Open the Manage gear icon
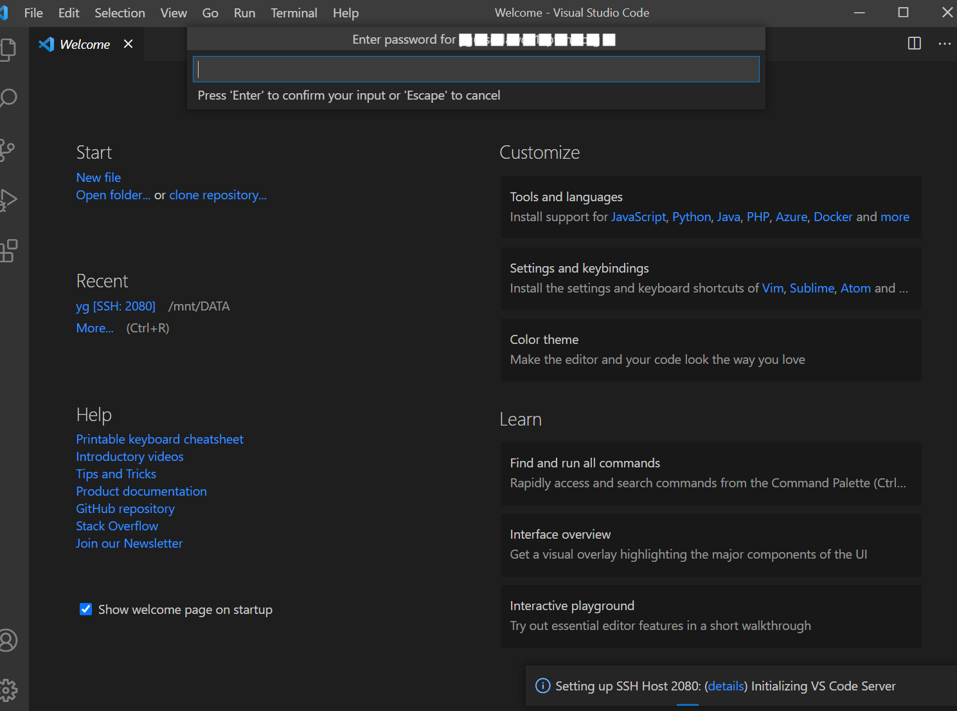The image size is (957, 711). pos(8,690)
